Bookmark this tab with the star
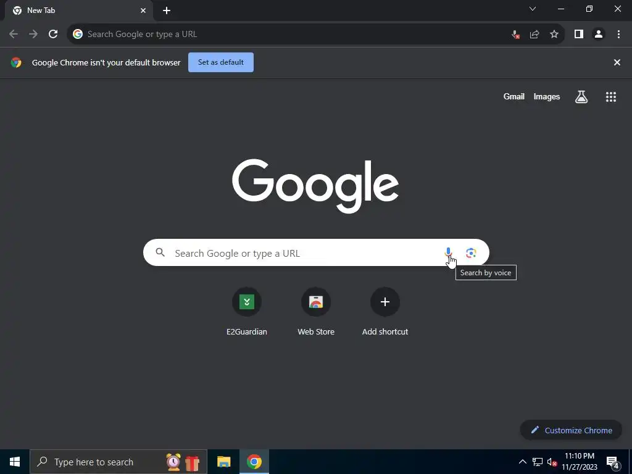The height and width of the screenshot is (474, 632). click(554, 35)
